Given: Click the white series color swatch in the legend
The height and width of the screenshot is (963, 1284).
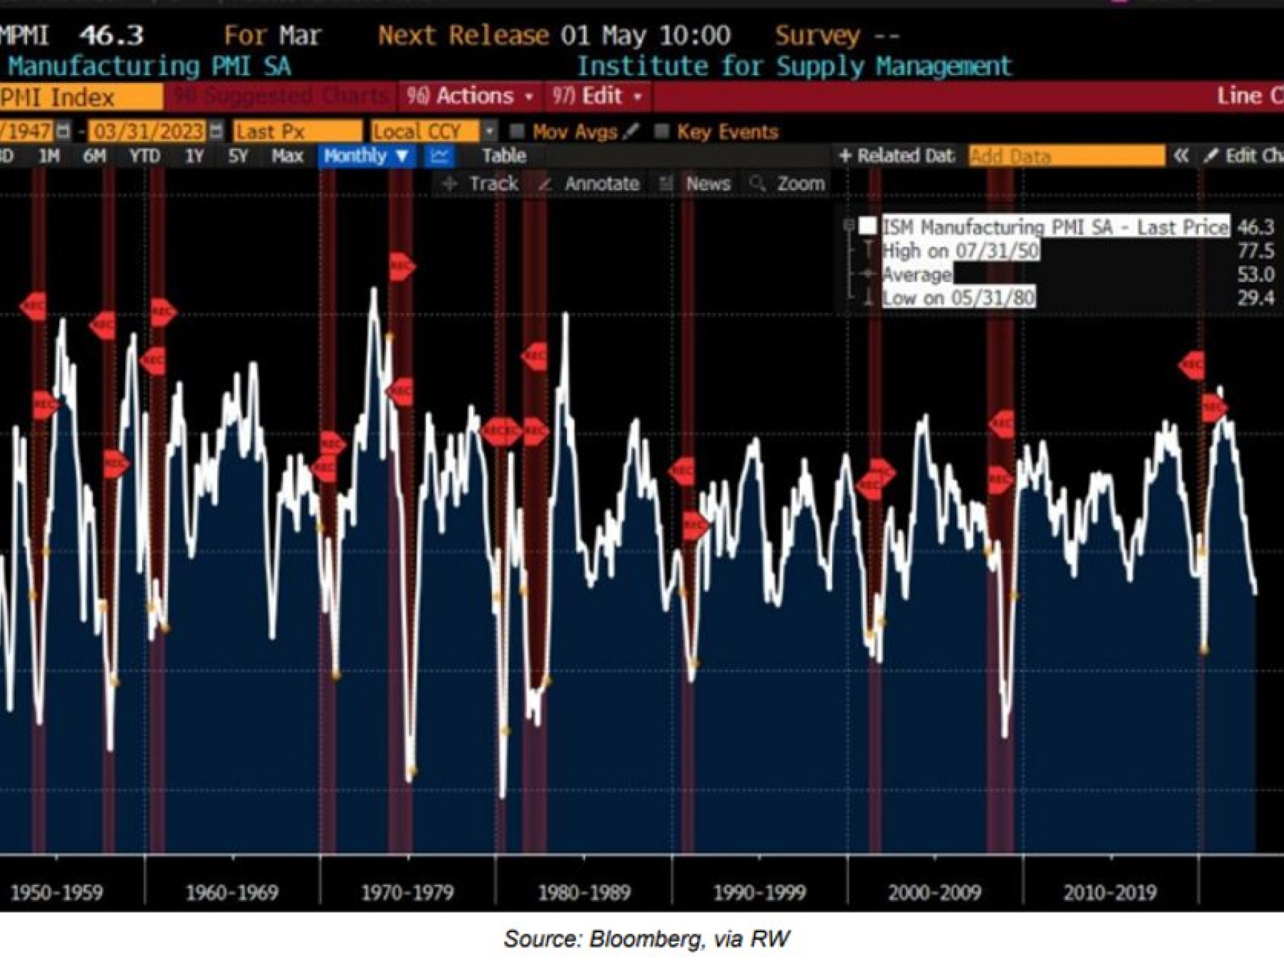Looking at the screenshot, I should 868,226.
